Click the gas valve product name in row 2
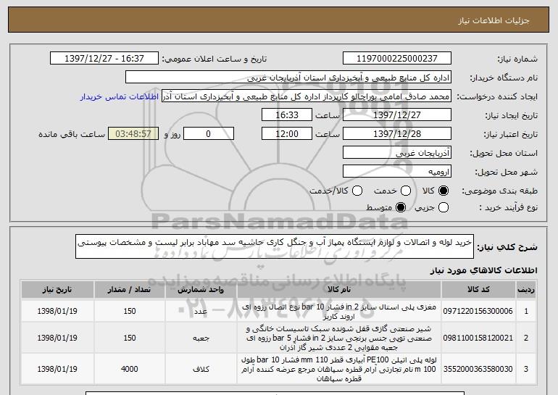 point(339,338)
